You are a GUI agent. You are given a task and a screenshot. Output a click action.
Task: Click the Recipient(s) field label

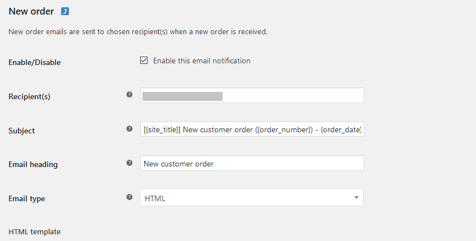pyautogui.click(x=29, y=96)
